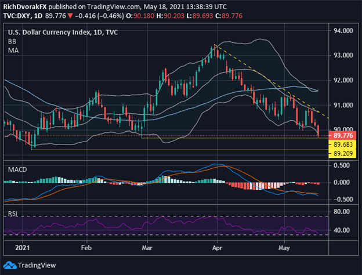Click the 0.500 MACD axis value
The image size is (362, 275).
(x=342, y=165)
